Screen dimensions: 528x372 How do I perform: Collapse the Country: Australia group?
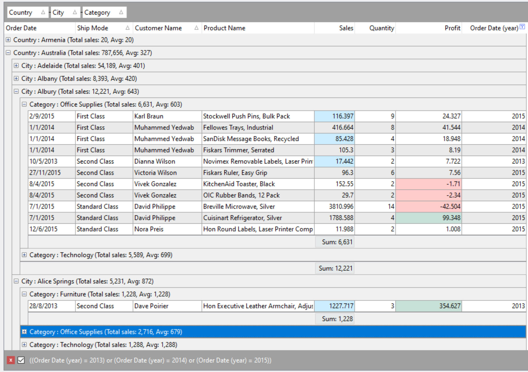9,53
